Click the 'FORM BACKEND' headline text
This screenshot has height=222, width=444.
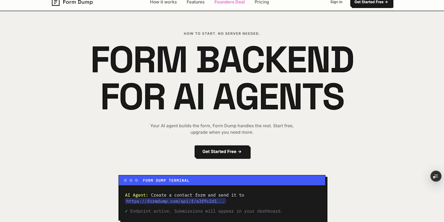pyautogui.click(x=222, y=60)
